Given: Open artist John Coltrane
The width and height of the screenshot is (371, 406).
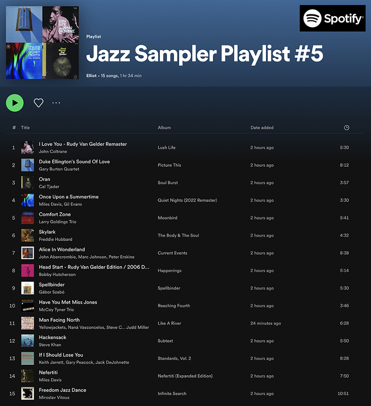Looking at the screenshot, I should [53, 151].
